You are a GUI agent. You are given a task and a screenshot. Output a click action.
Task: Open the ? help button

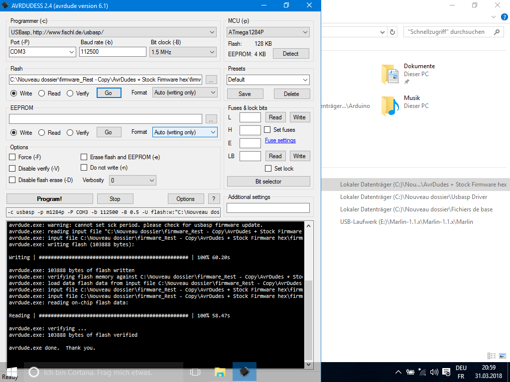point(214,199)
